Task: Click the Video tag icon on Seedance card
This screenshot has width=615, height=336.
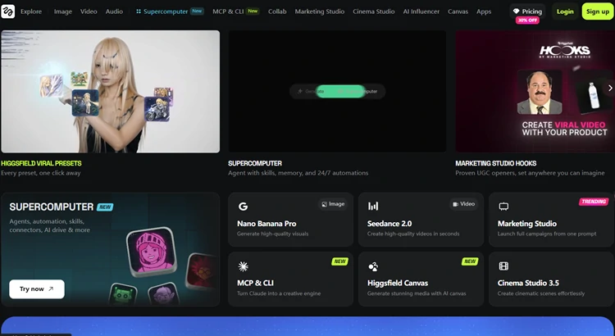Action: point(455,204)
